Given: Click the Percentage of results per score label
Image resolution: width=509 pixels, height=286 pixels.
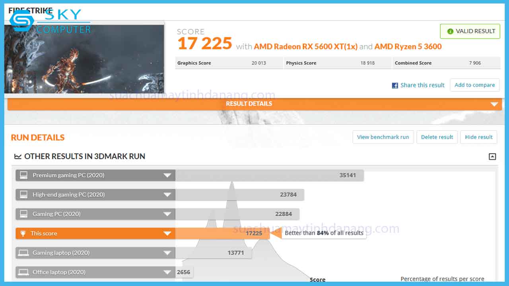Looking at the screenshot, I should [442, 279].
